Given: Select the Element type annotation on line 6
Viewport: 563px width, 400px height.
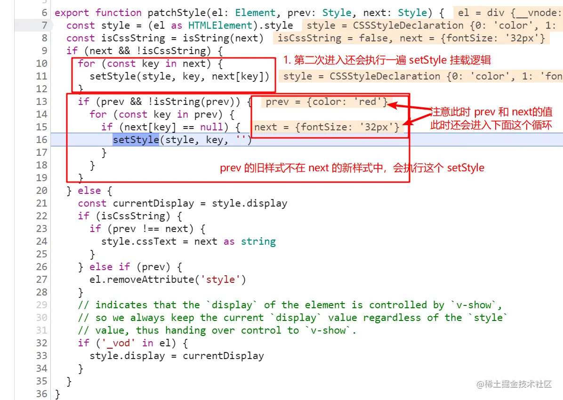Looking at the screenshot, I should 255,13.
